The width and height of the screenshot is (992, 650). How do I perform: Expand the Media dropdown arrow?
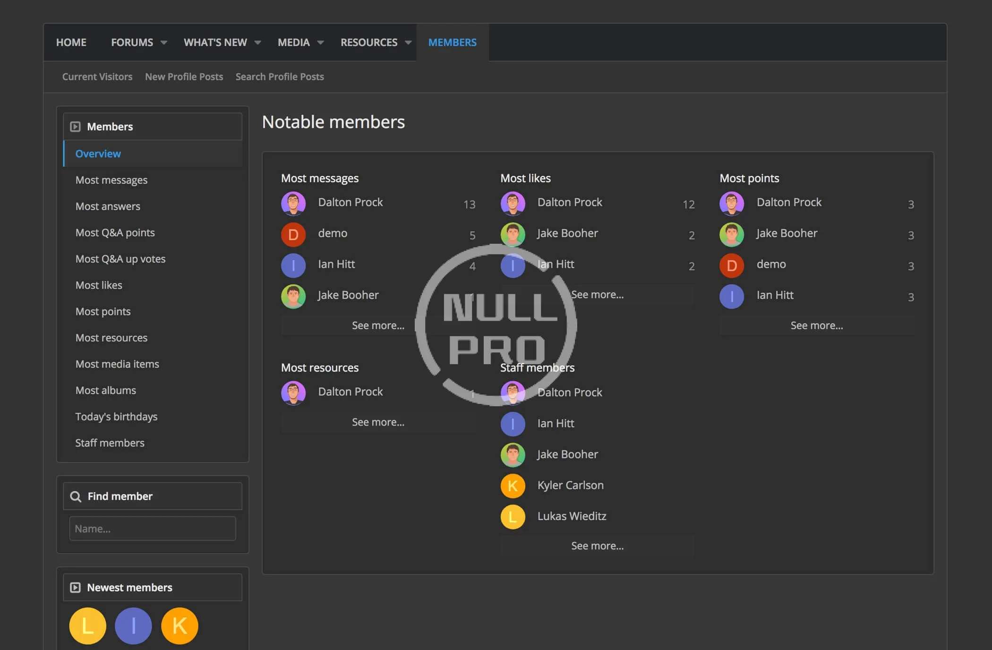coord(320,43)
